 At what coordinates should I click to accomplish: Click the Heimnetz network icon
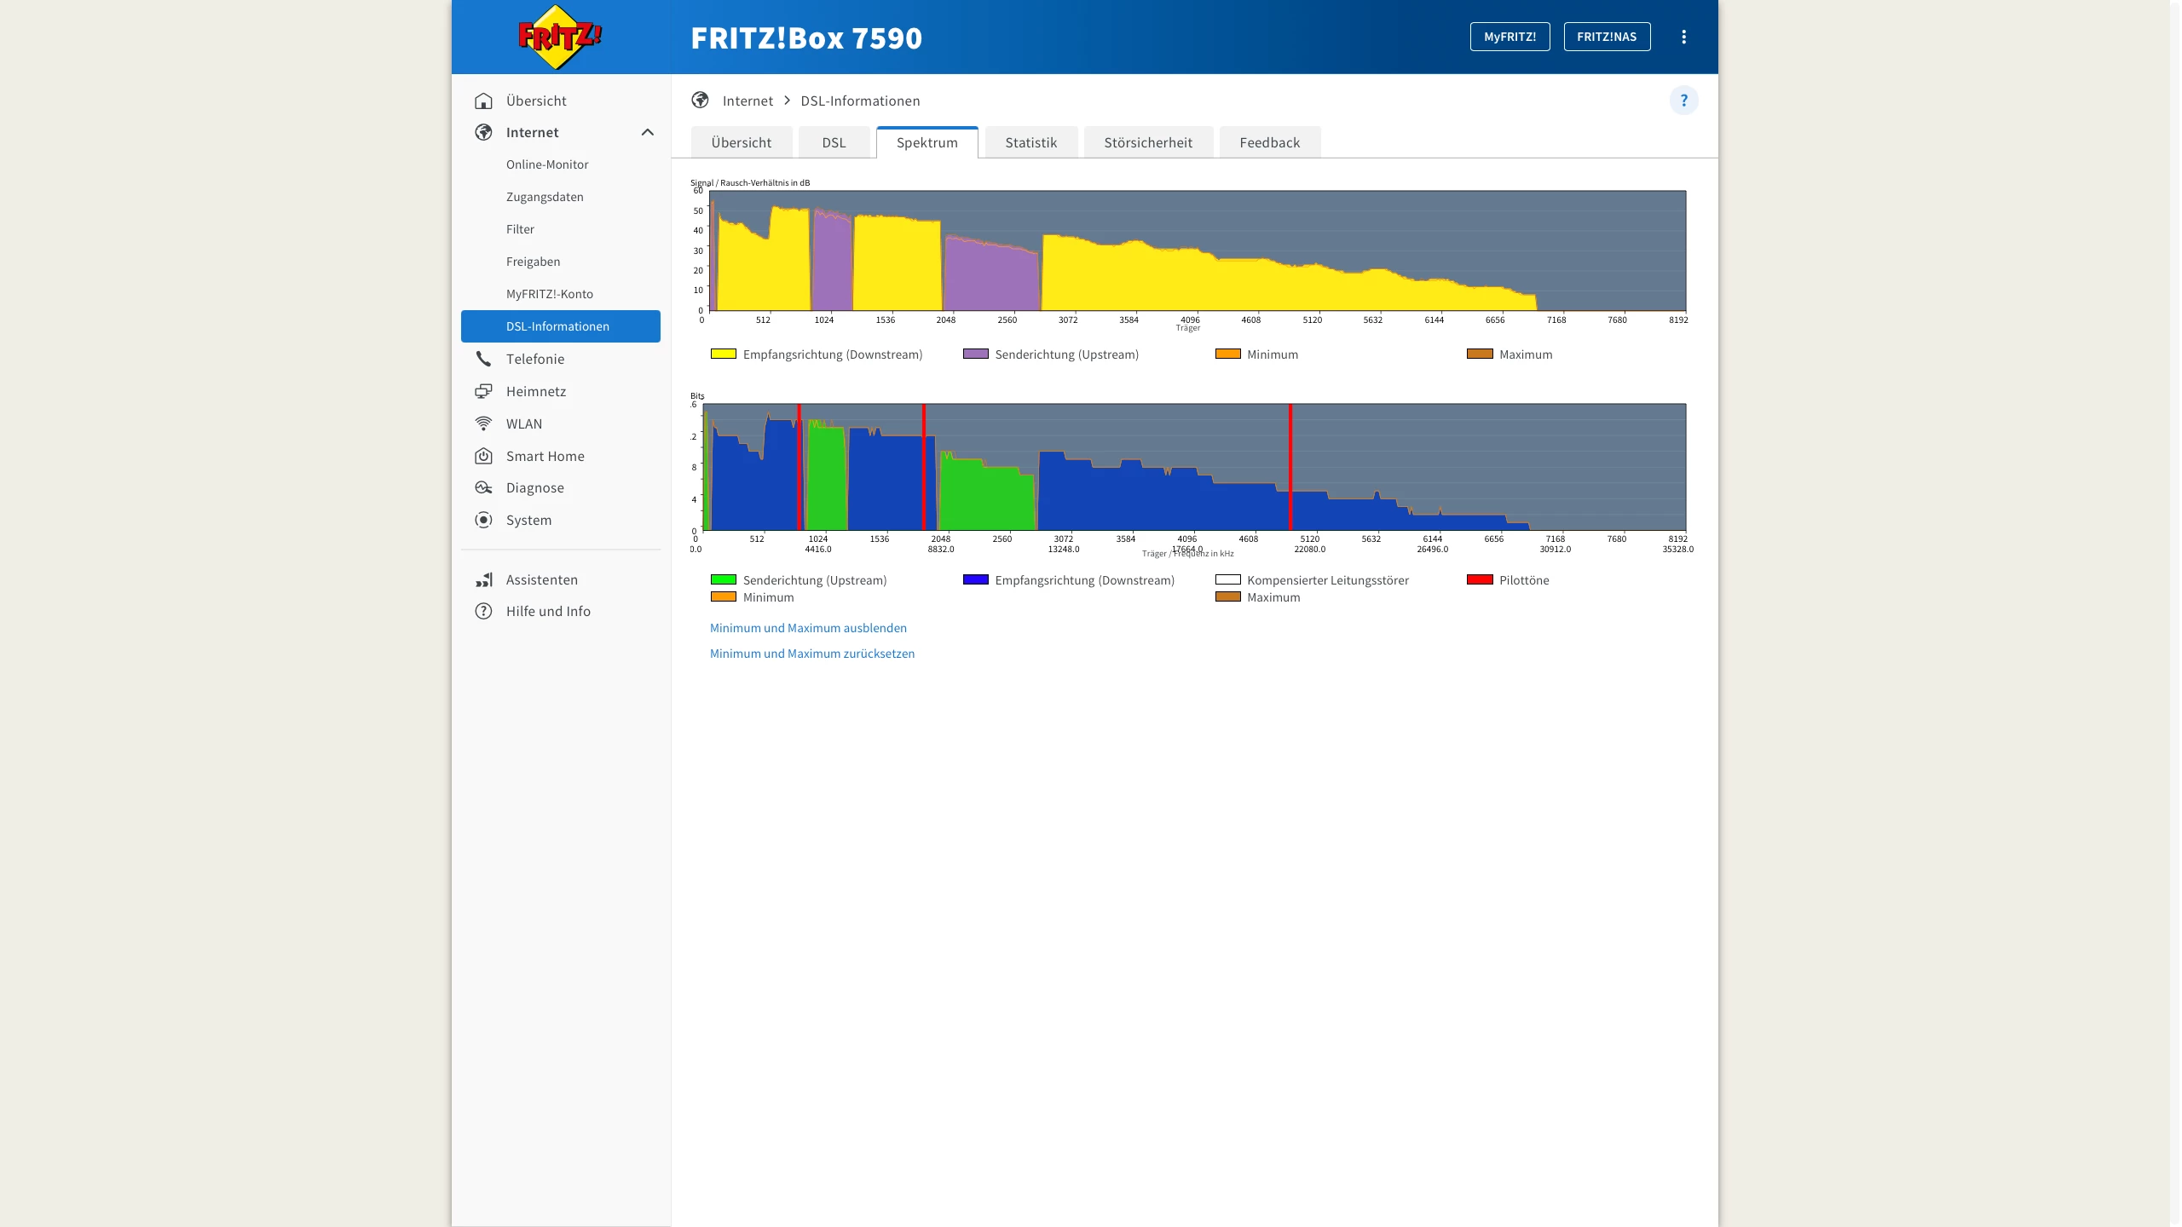[x=483, y=391]
